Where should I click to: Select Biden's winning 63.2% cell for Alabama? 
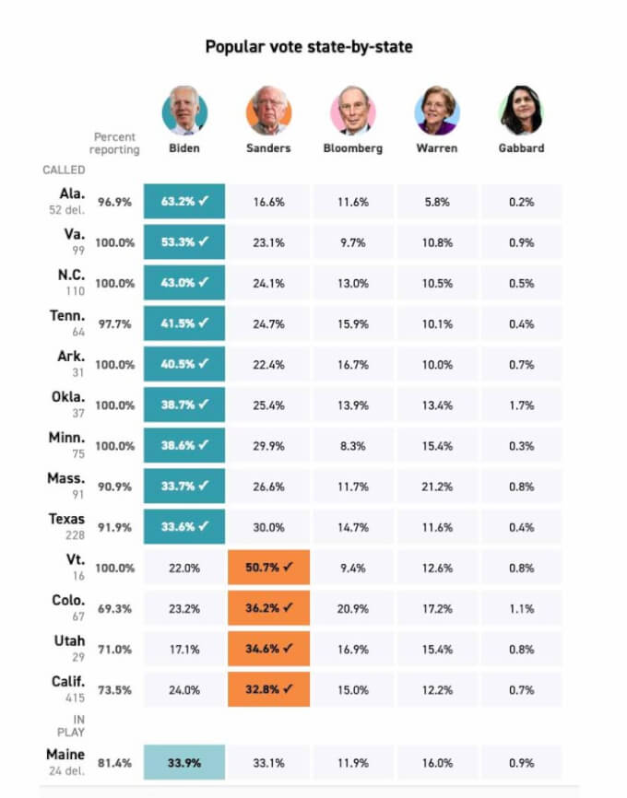184,202
